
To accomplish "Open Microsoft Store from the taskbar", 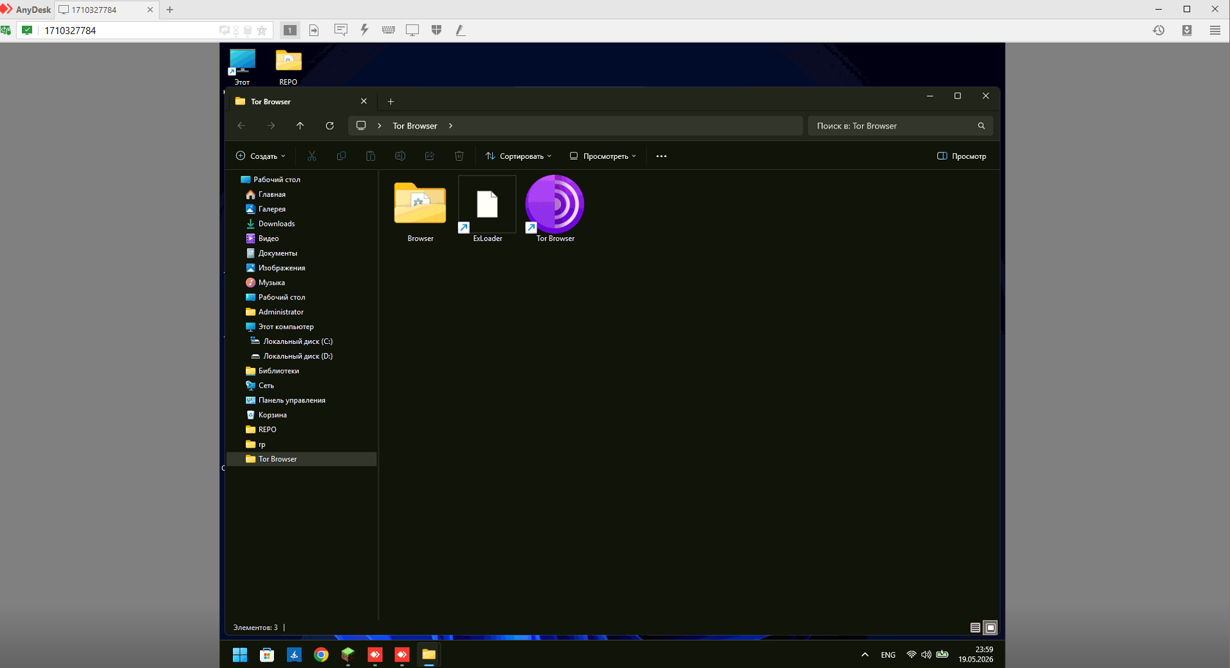I will (x=267, y=654).
